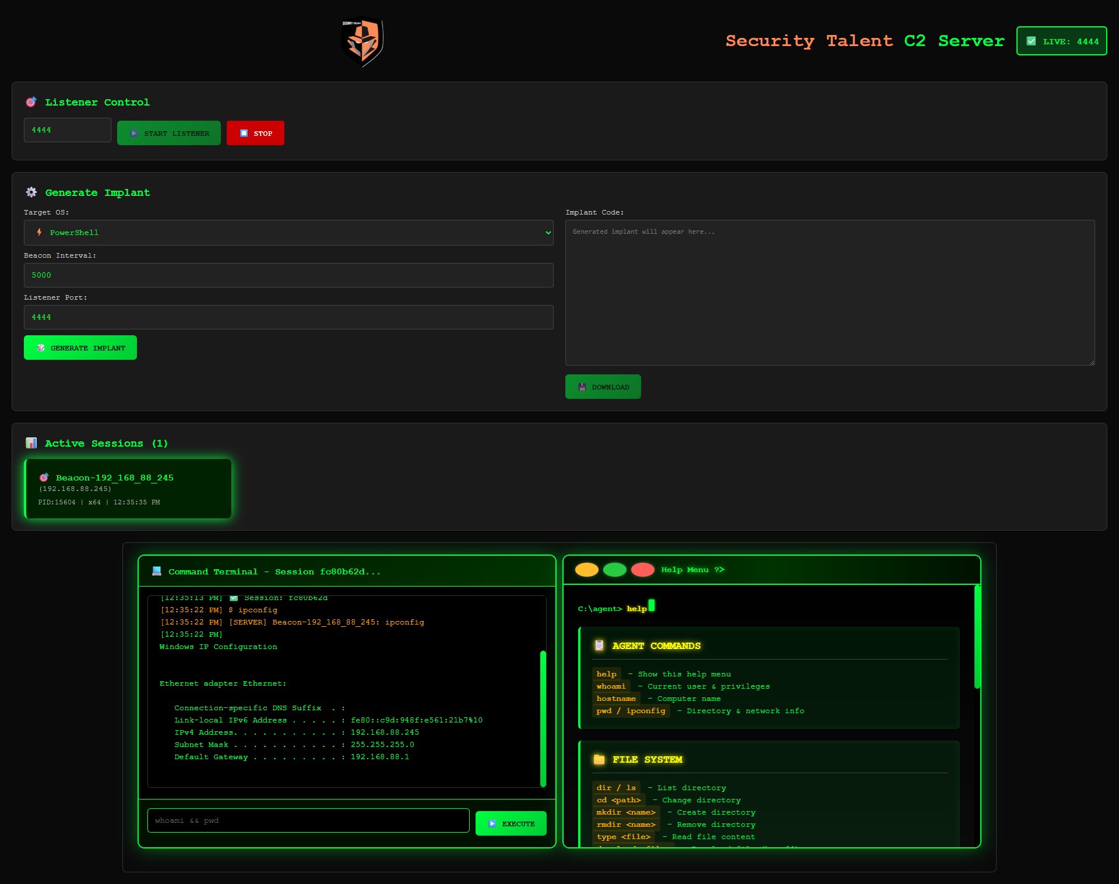This screenshot has width=1119, height=884.
Task: Click the Security Talent shield logo
Action: 362,41
